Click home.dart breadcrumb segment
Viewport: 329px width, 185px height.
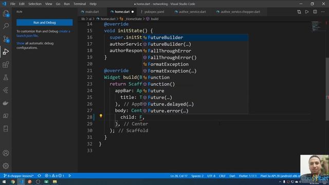click(x=108, y=19)
